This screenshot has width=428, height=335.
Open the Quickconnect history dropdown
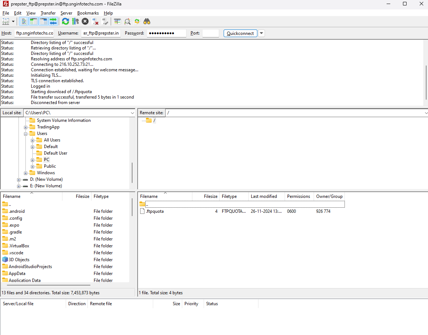(x=261, y=33)
